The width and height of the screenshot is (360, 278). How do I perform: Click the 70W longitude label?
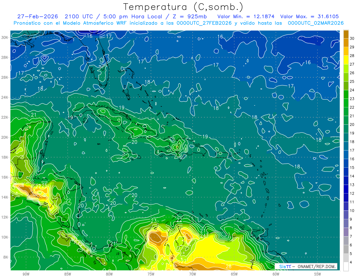pyautogui.click(x=193, y=274)
